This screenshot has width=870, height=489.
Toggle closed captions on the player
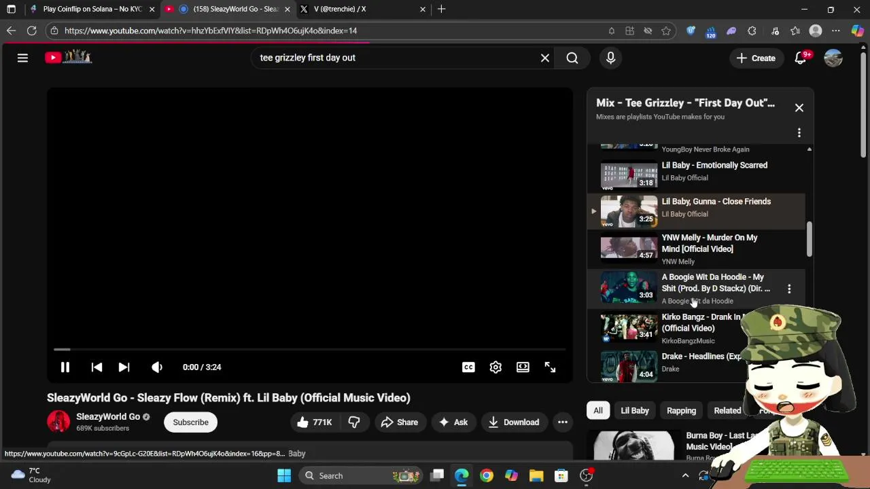[468, 367]
